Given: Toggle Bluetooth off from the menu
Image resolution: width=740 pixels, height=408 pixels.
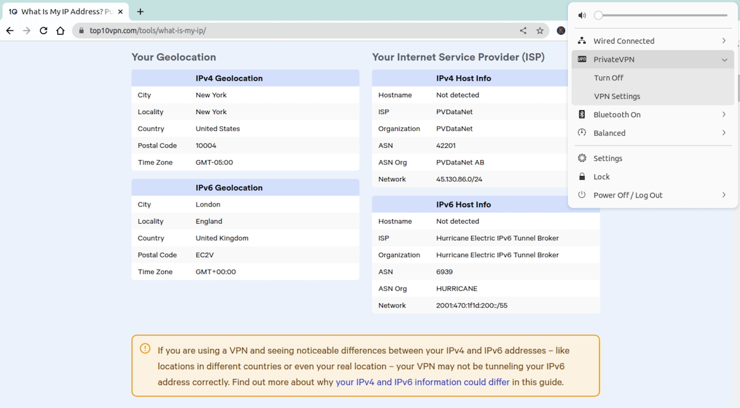Looking at the screenshot, I should [x=723, y=114].
